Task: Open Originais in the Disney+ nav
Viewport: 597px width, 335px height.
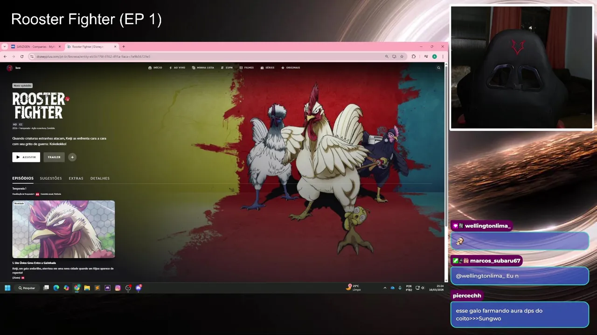Action: (x=291, y=67)
